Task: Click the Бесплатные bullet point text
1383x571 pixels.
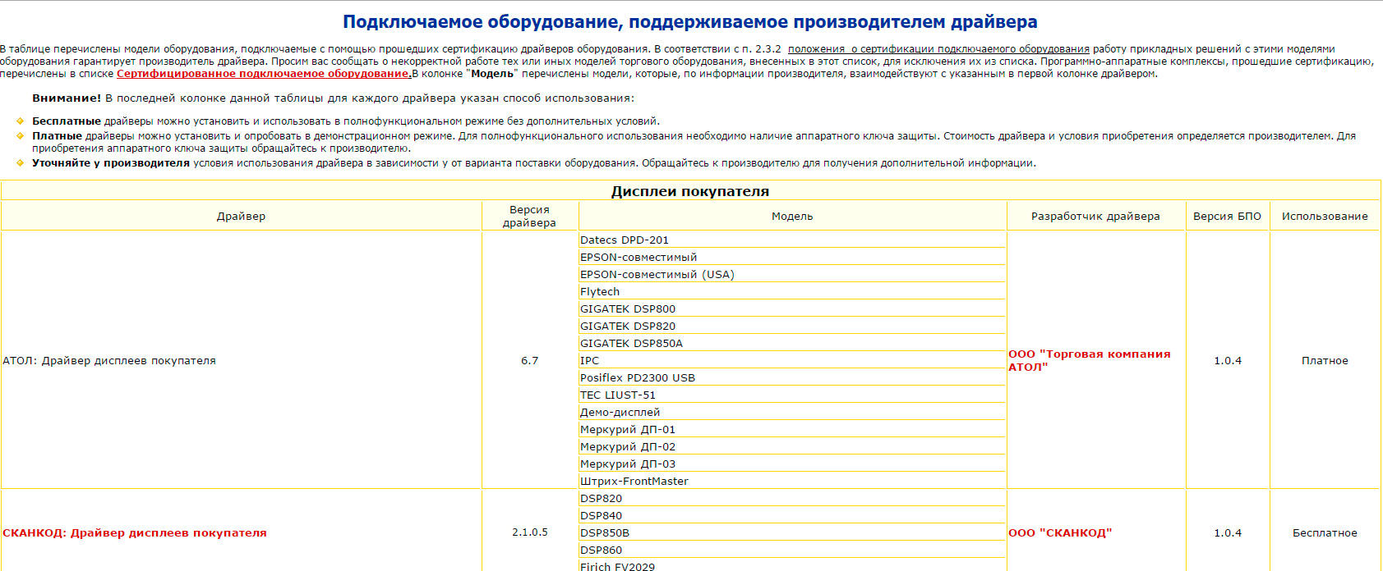Action: click(x=346, y=121)
